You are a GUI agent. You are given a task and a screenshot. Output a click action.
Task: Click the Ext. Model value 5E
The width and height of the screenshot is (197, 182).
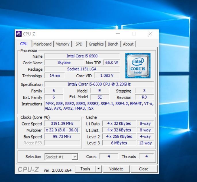[x=100, y=97]
